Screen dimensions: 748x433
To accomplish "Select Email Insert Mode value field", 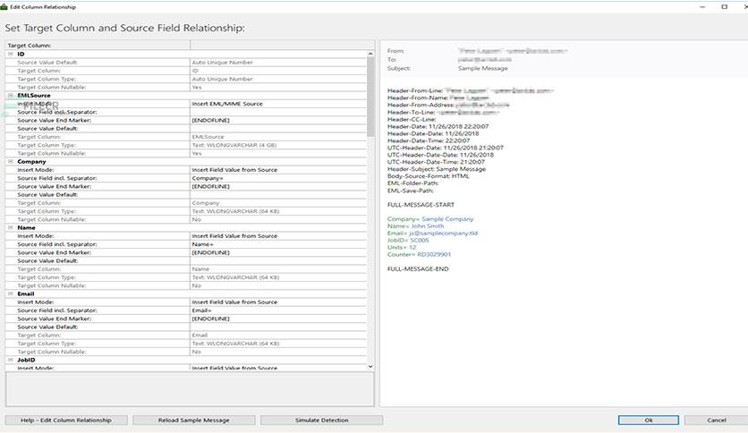I will [x=278, y=301].
